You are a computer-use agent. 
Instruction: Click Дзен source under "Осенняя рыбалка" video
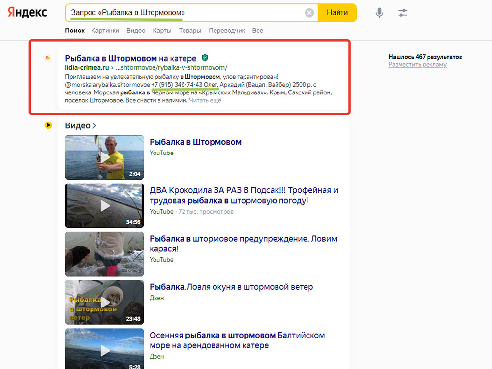156,356
